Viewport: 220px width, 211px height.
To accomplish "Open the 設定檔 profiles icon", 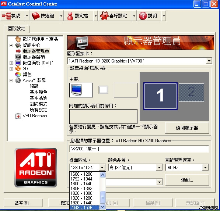I will click(x=70, y=16).
